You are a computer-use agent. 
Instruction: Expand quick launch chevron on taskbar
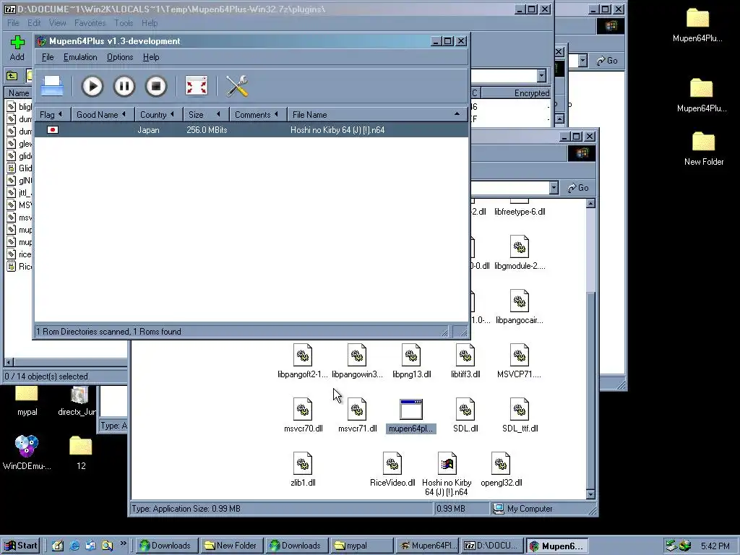point(123,543)
